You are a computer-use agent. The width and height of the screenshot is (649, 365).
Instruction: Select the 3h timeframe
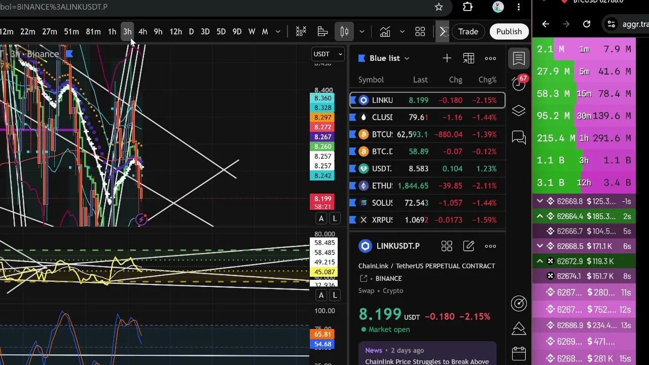tap(127, 32)
